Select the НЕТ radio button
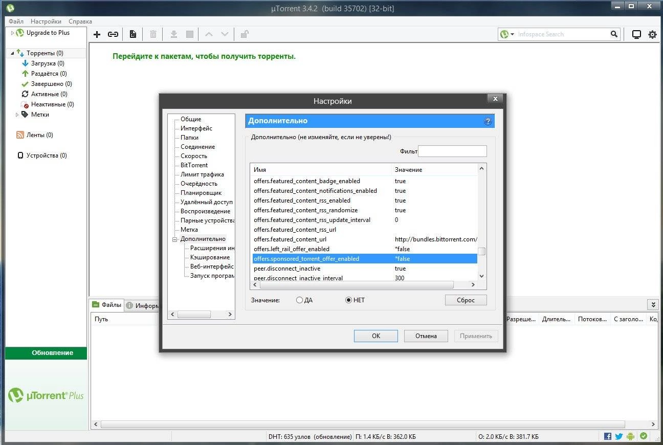663x445 pixels. pos(348,300)
